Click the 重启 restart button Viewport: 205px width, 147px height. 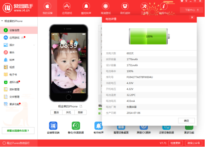[x=56, y=112]
